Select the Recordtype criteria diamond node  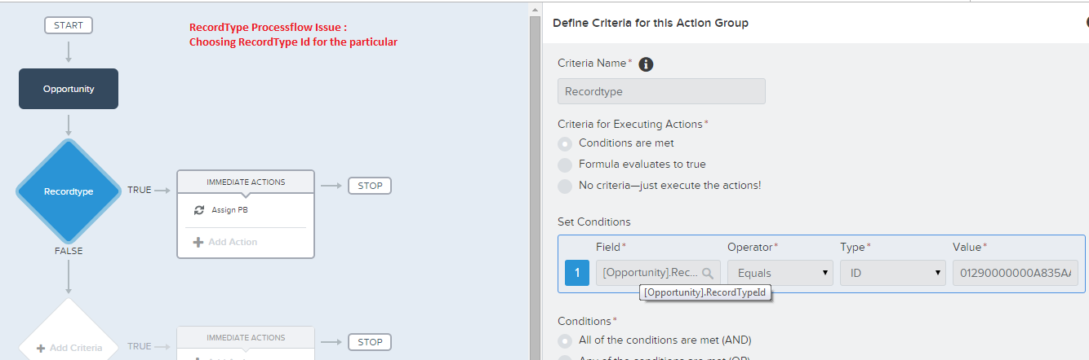click(69, 191)
